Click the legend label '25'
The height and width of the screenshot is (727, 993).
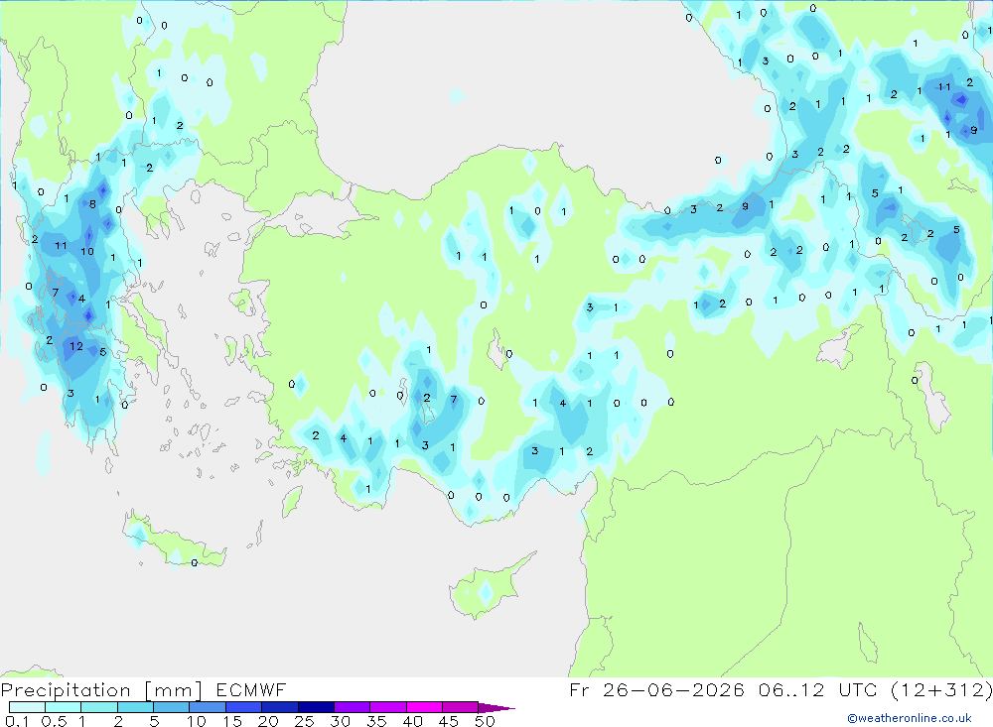305,721
